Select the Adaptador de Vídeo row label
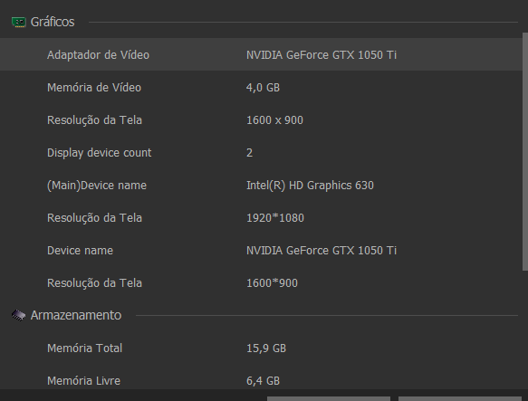The height and width of the screenshot is (401, 528). (x=98, y=55)
